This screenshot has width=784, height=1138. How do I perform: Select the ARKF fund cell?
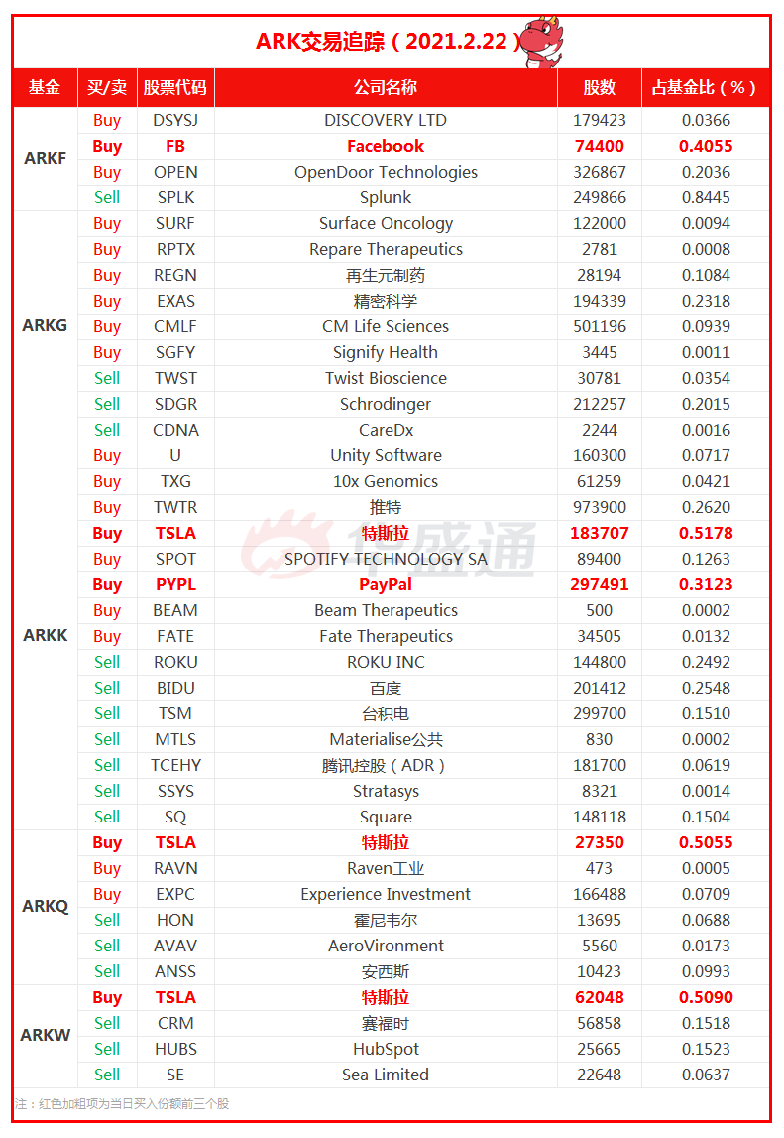point(45,159)
